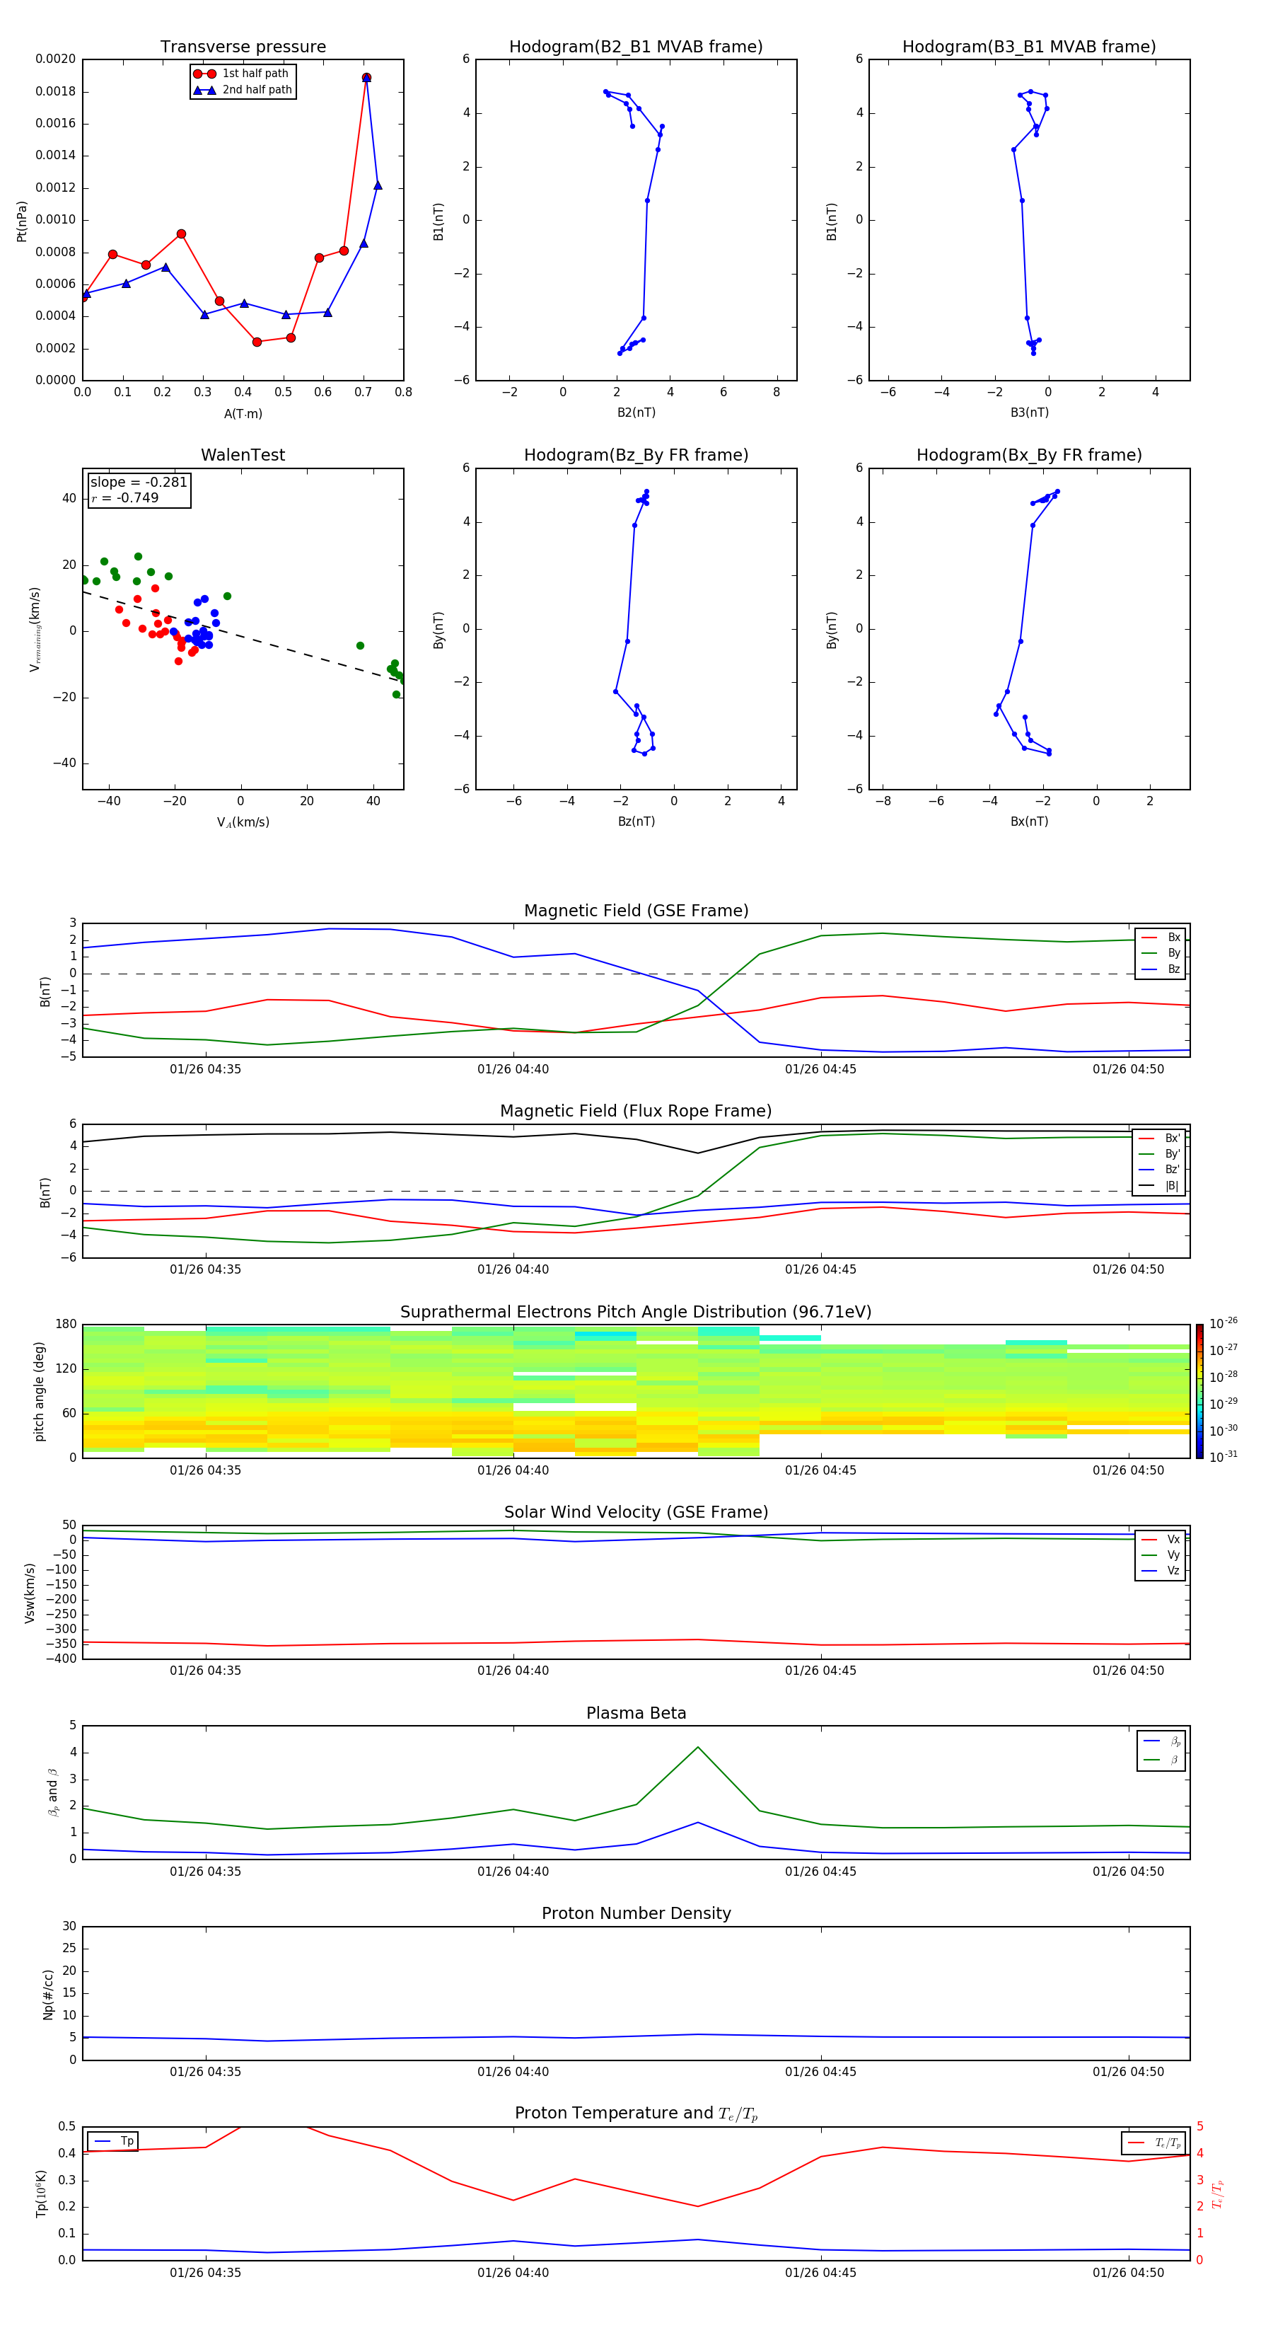Click the 'Proton Temperature and Te/Tp' title

[636, 2114]
